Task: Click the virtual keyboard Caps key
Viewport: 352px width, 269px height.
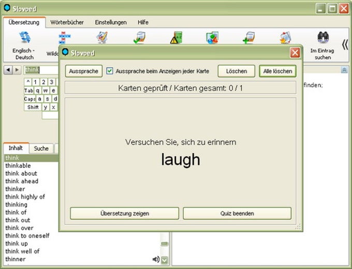Action: tap(30, 98)
